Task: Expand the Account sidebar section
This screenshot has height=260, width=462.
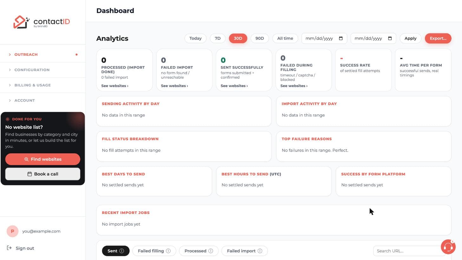Action: (43, 100)
